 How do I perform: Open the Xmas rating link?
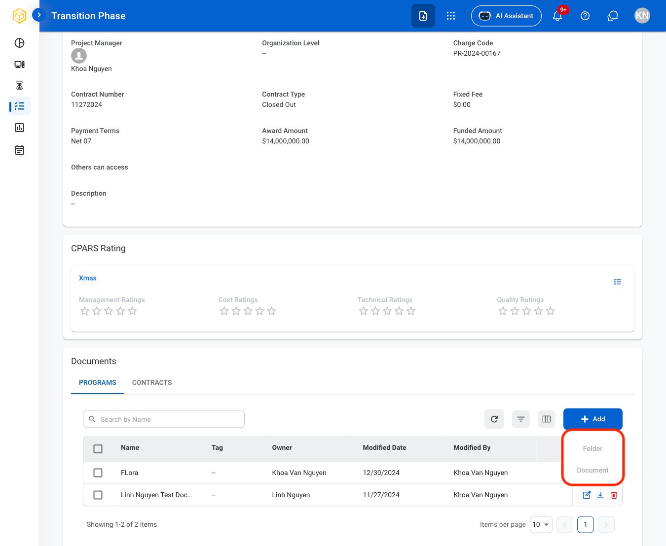[x=88, y=278]
